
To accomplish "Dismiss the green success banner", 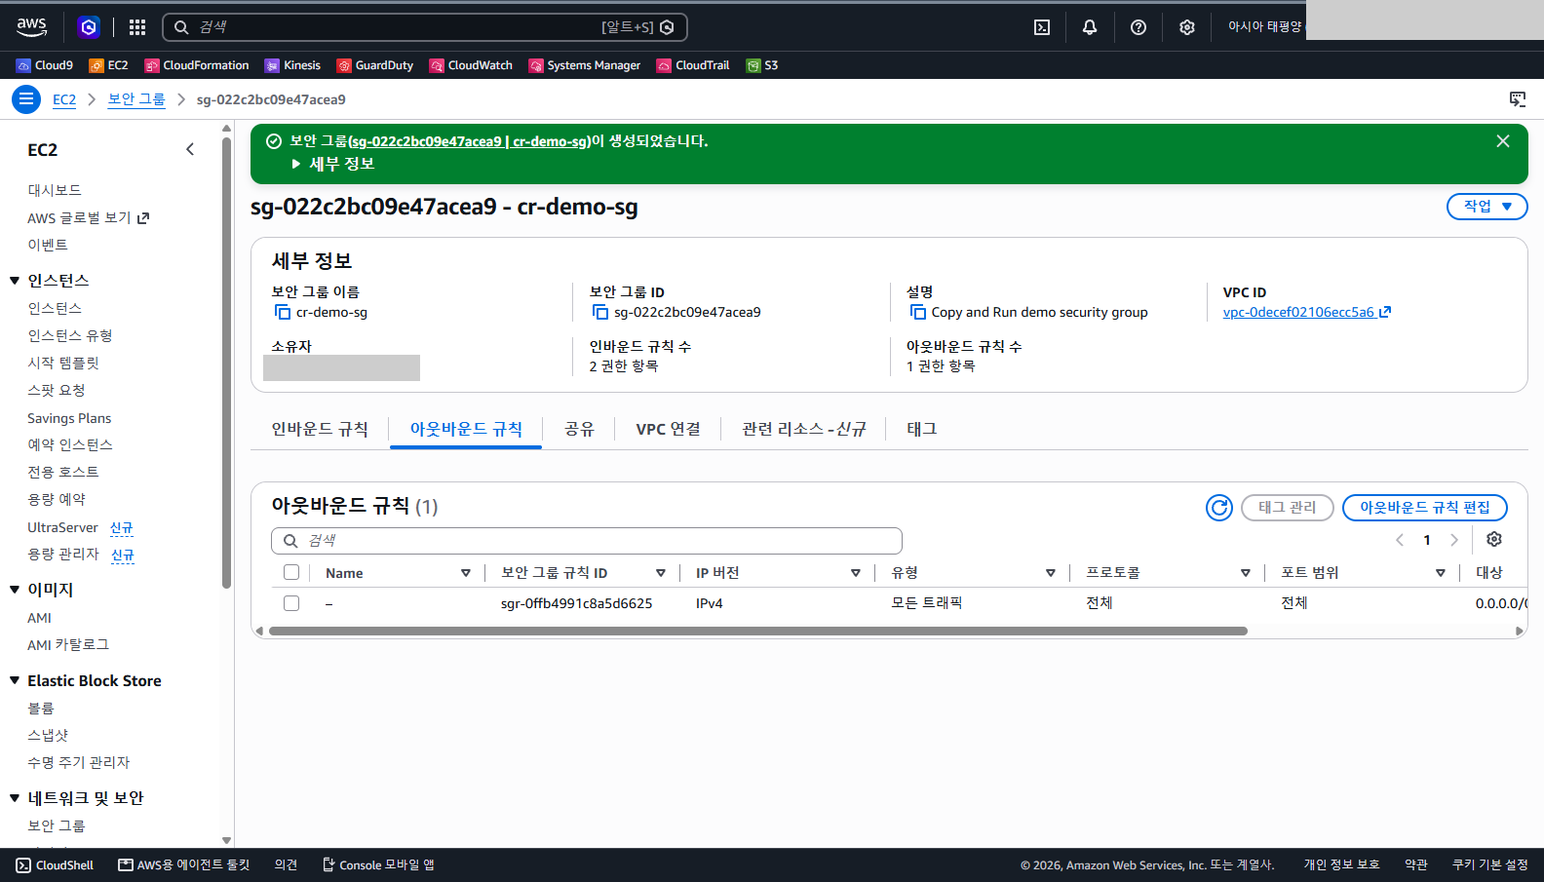I will [1503, 141].
